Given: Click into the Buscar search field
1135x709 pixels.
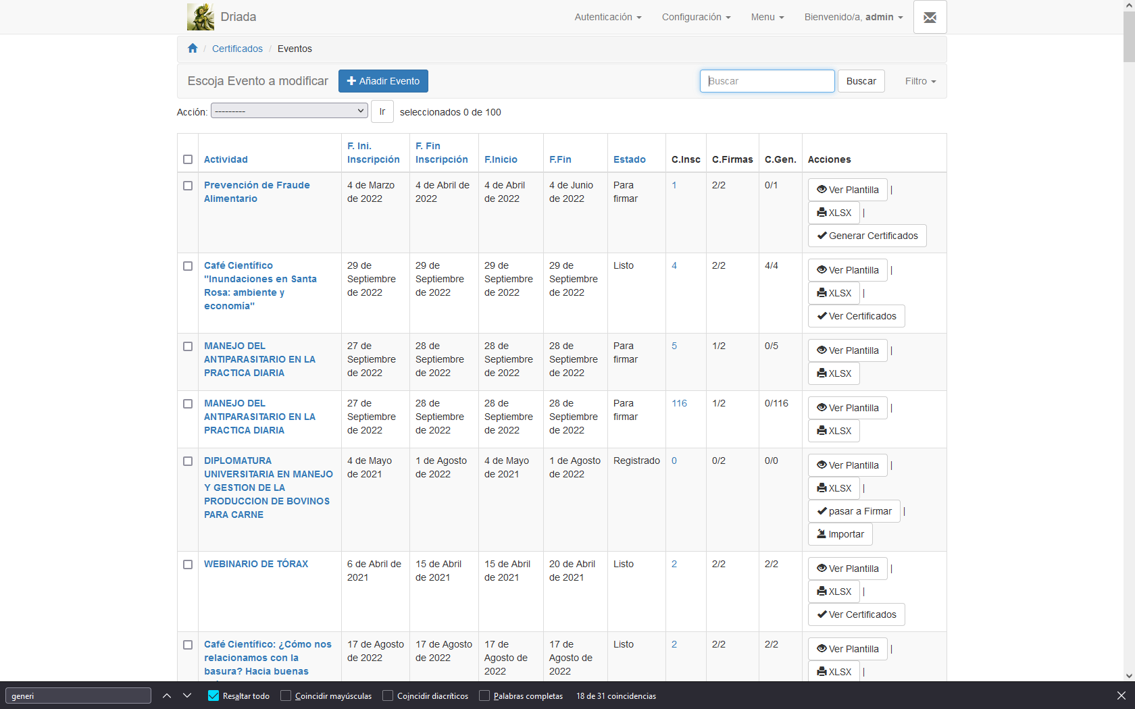Looking at the screenshot, I should (767, 81).
